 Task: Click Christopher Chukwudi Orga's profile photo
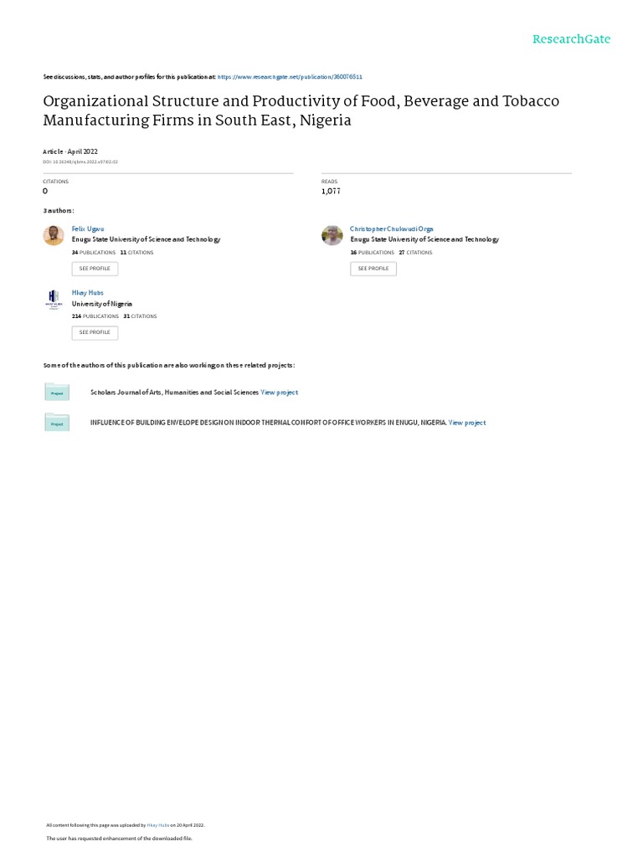point(332,235)
